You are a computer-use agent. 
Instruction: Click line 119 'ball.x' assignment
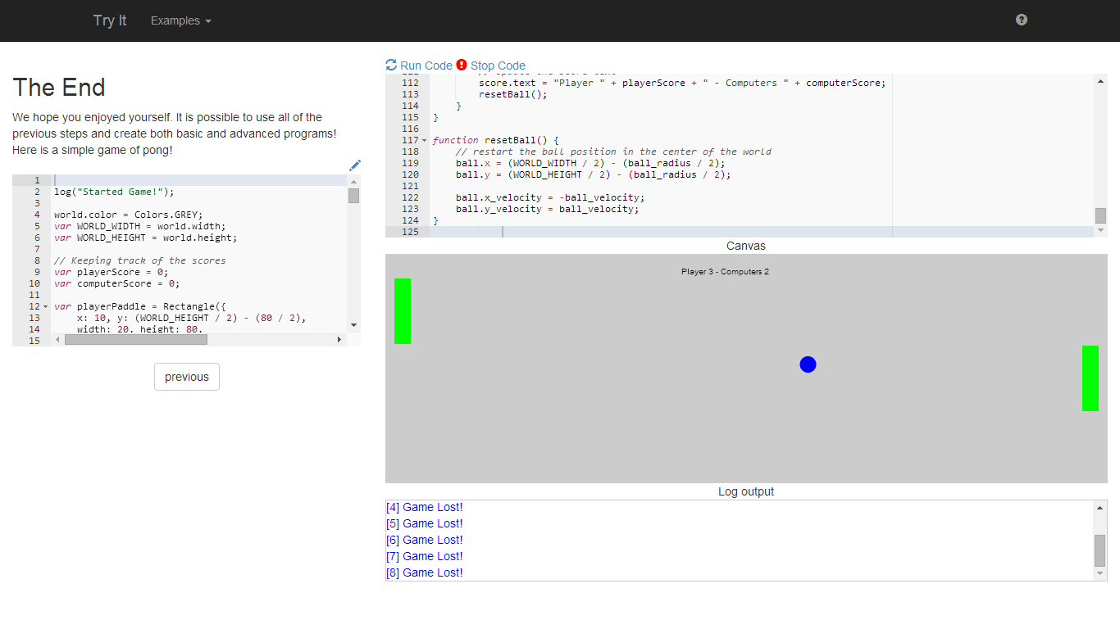tap(590, 163)
